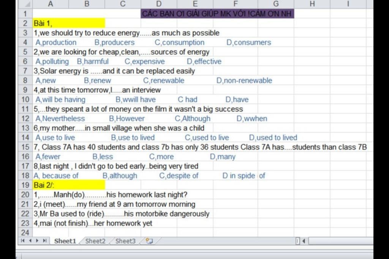Click next sheet navigation arrow
Screen dimensions: 389x259
point(37,241)
